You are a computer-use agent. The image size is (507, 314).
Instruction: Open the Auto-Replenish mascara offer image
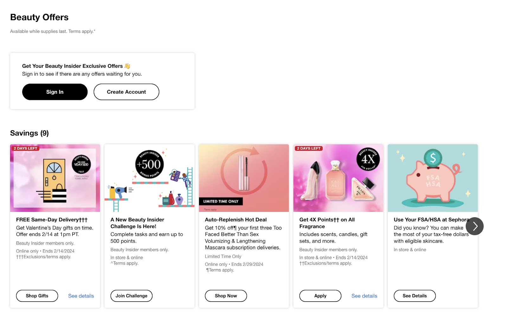point(244,178)
